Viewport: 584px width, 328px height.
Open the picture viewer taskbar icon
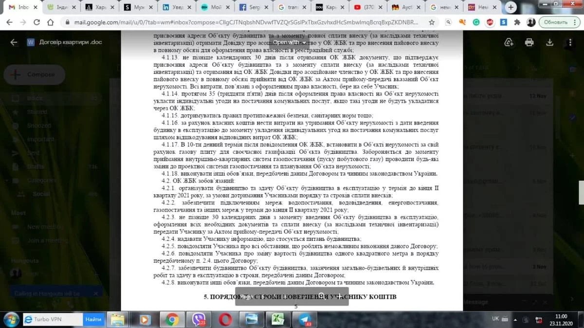point(252,319)
